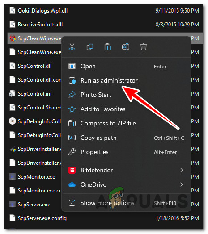Screen dimensions: 208x234
Task: Click the ScpControl.dll file icon
Action: 13,66
